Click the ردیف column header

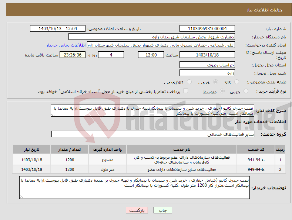(x=280, y=149)
